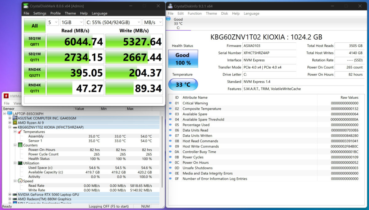The image size is (369, 210).
Task: Open the test size dropdown showing 1GiB
Action: [72, 22]
